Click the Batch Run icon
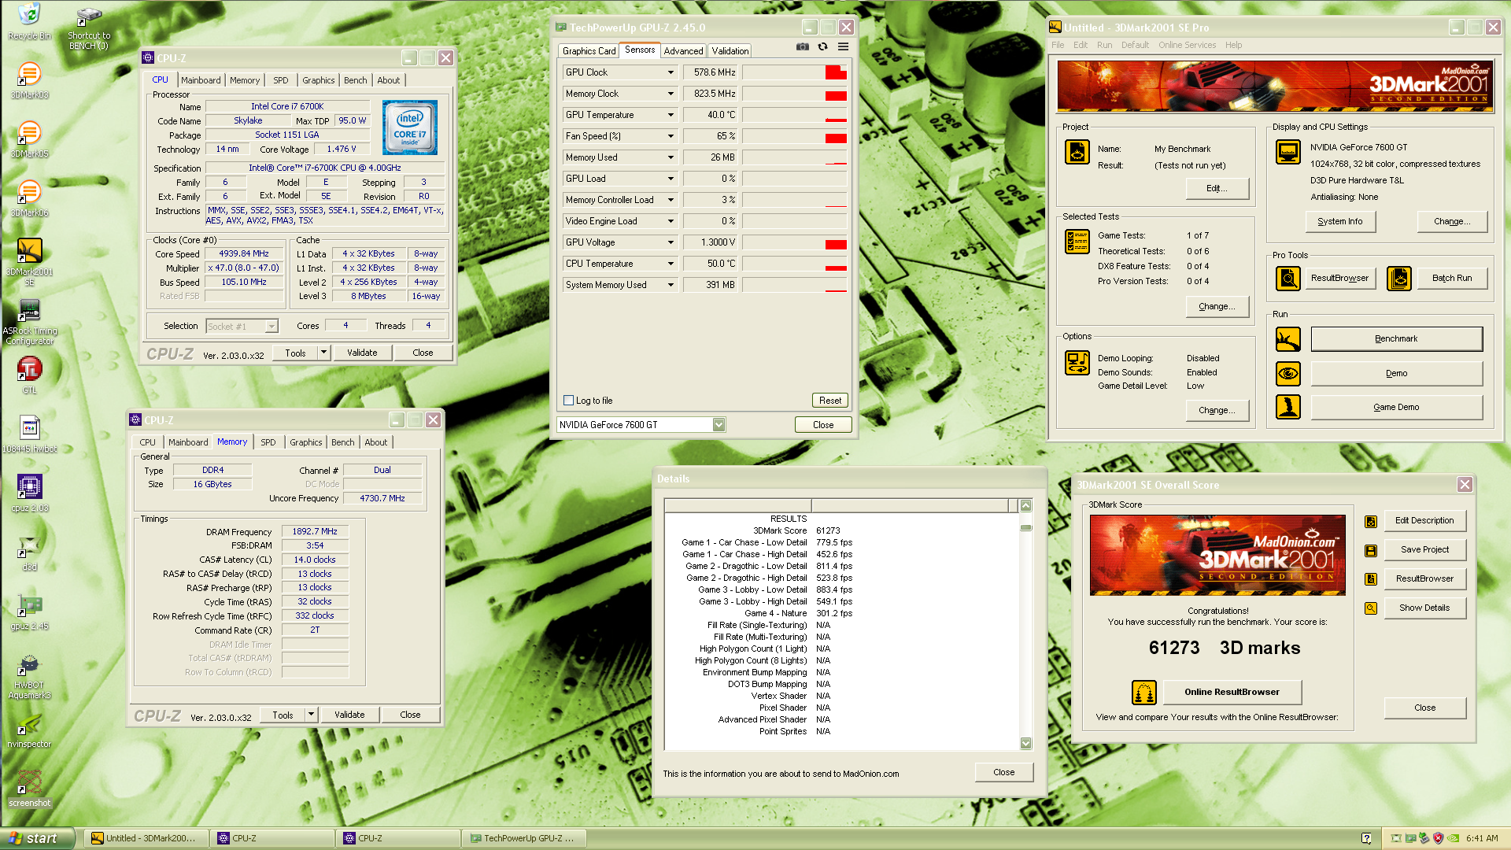This screenshot has width=1511, height=850. [x=1398, y=278]
